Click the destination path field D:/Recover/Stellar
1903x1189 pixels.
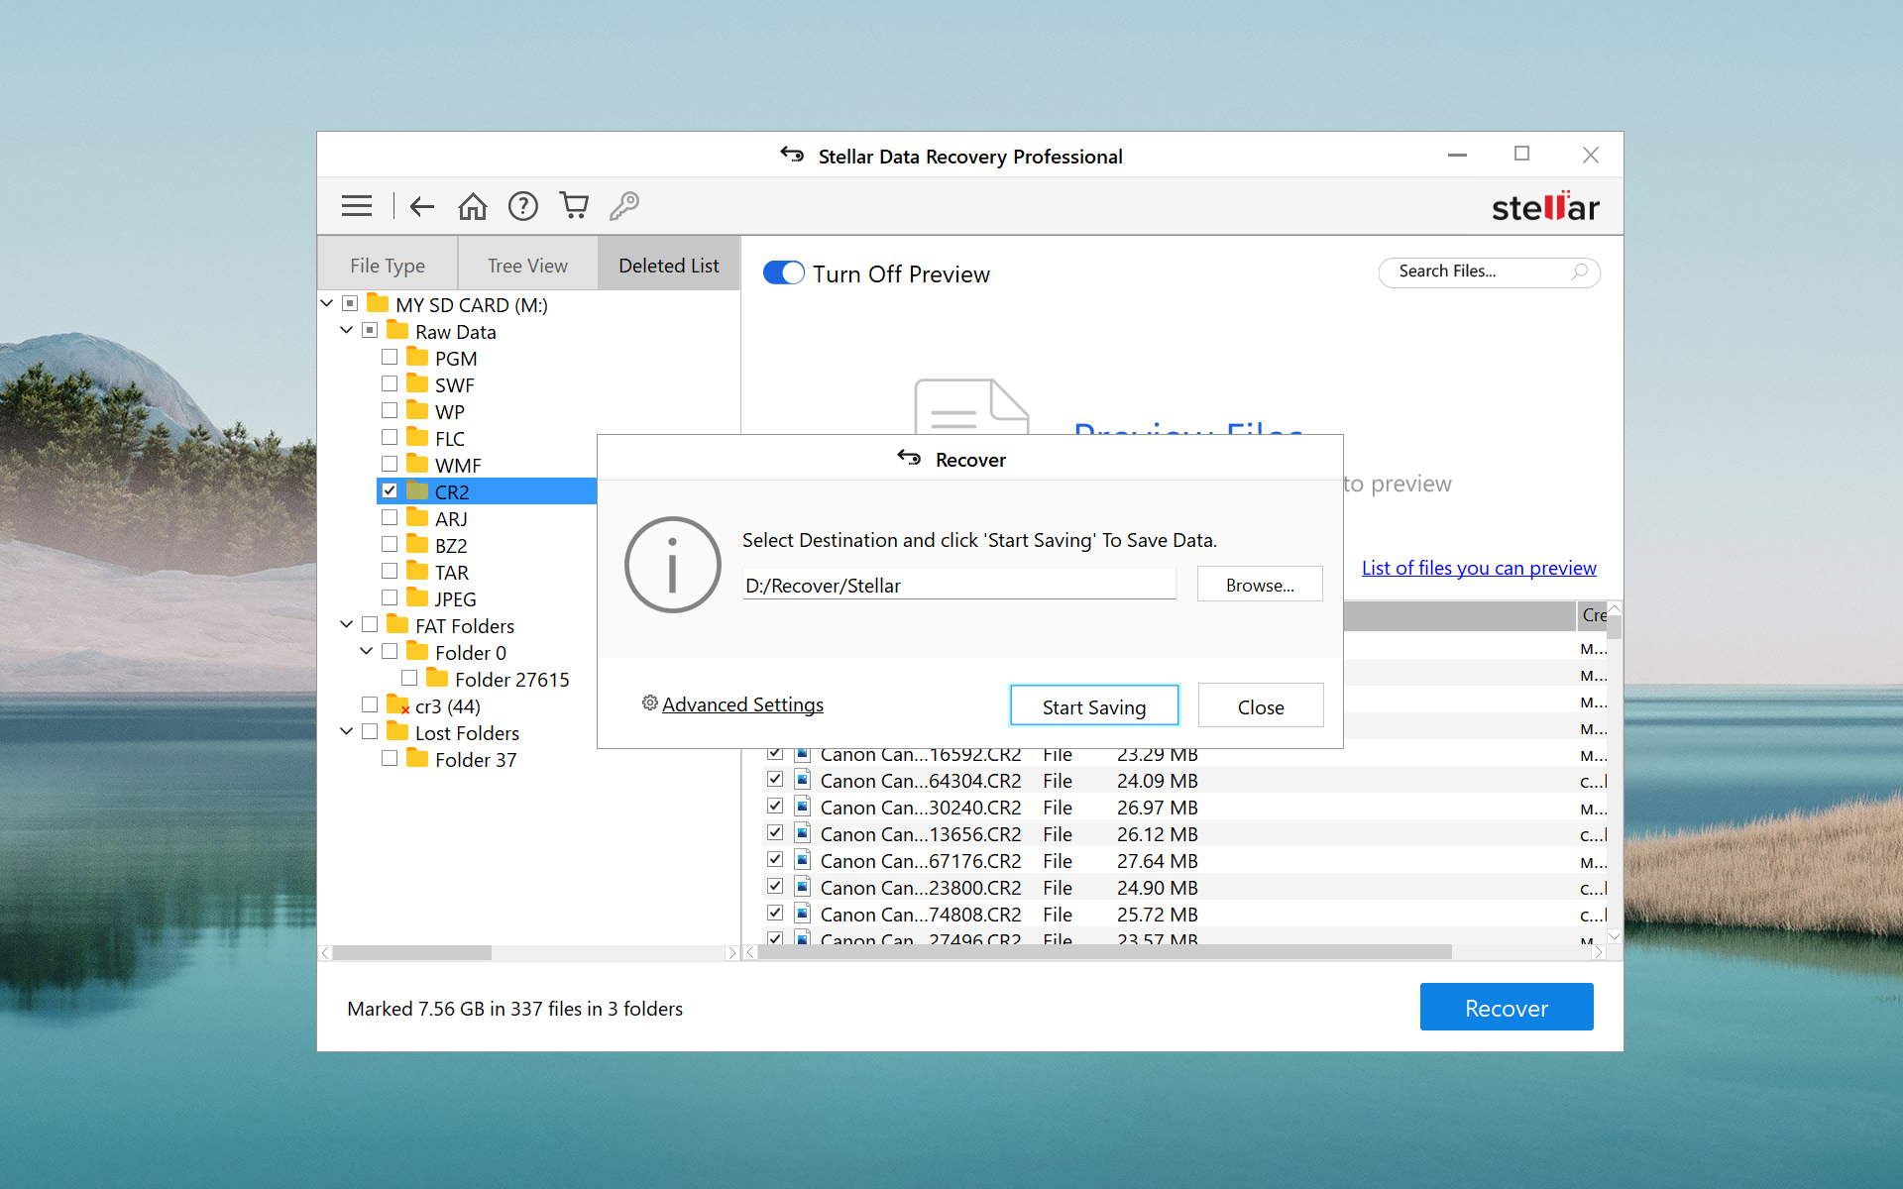pyautogui.click(x=959, y=585)
